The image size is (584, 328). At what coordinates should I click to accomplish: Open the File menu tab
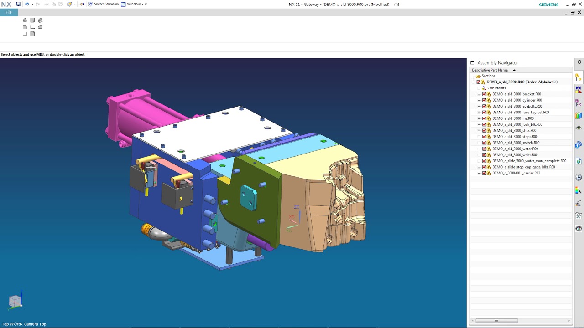(9, 12)
